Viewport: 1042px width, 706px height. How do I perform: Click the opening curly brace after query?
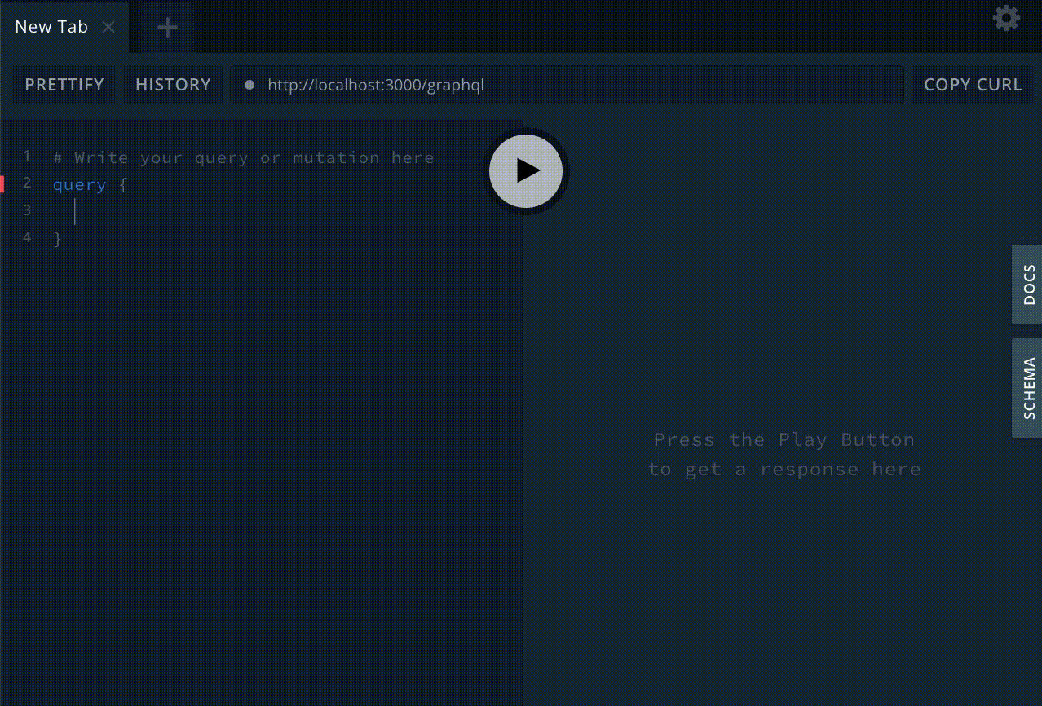coord(123,185)
